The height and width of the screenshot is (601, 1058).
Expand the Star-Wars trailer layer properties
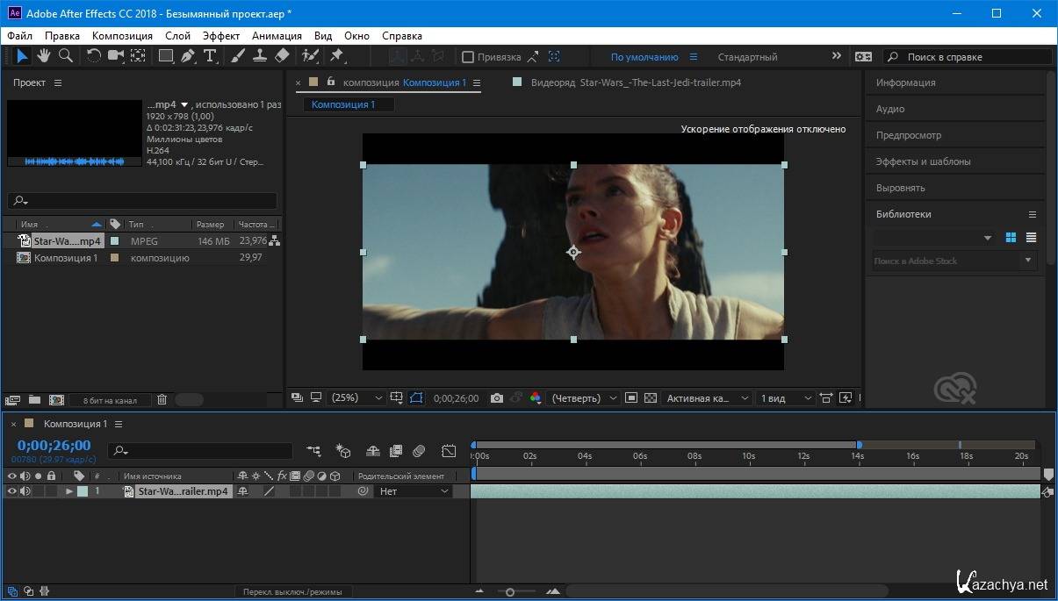tap(69, 492)
